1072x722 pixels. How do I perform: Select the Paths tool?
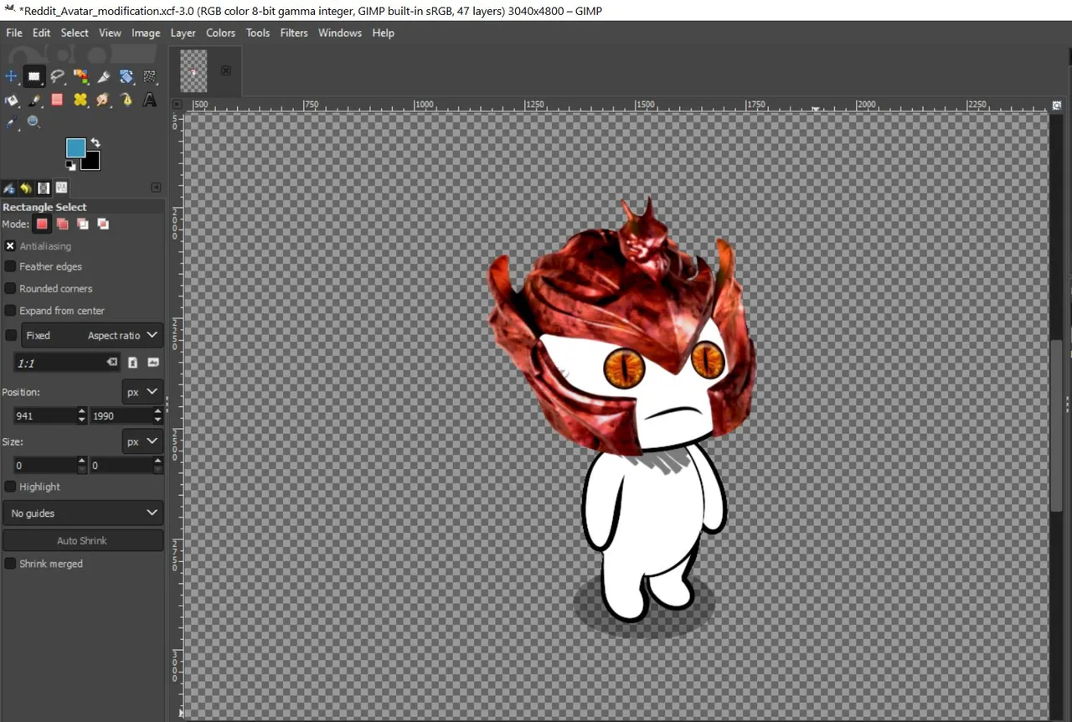point(126,100)
